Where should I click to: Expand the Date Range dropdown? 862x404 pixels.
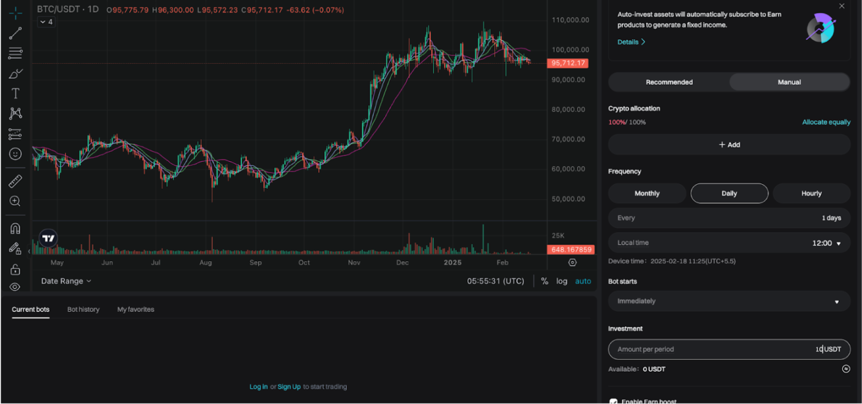click(66, 281)
